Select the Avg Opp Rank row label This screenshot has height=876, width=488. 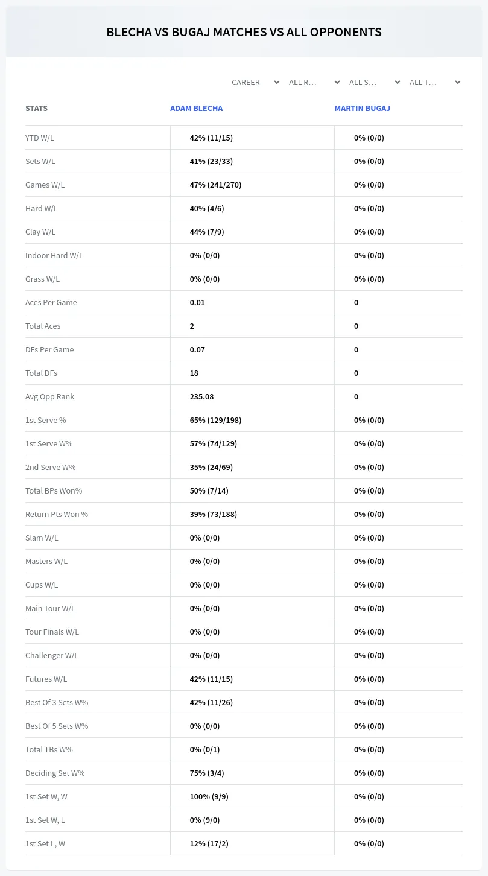click(x=50, y=396)
